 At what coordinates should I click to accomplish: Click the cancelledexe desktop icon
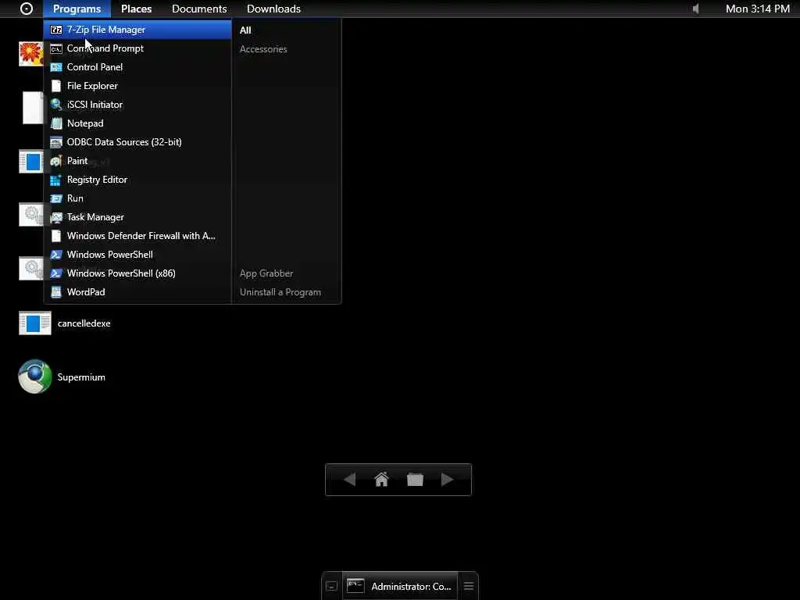pos(34,323)
